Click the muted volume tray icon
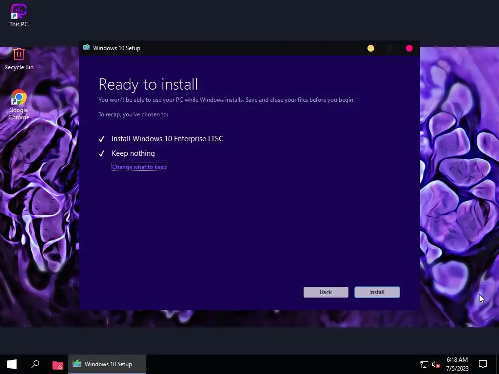 [436, 364]
